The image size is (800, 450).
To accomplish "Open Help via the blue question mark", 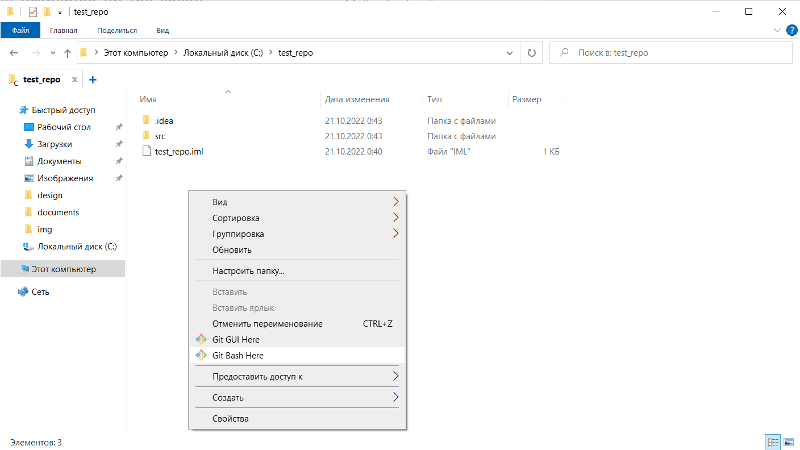I will pyautogui.click(x=791, y=30).
